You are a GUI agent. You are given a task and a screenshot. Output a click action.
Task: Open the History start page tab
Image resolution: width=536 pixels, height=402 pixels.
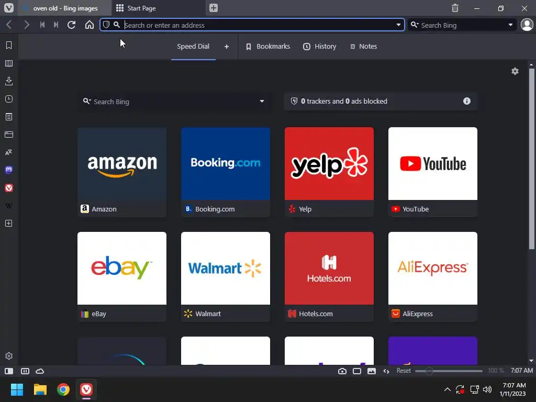click(x=320, y=47)
